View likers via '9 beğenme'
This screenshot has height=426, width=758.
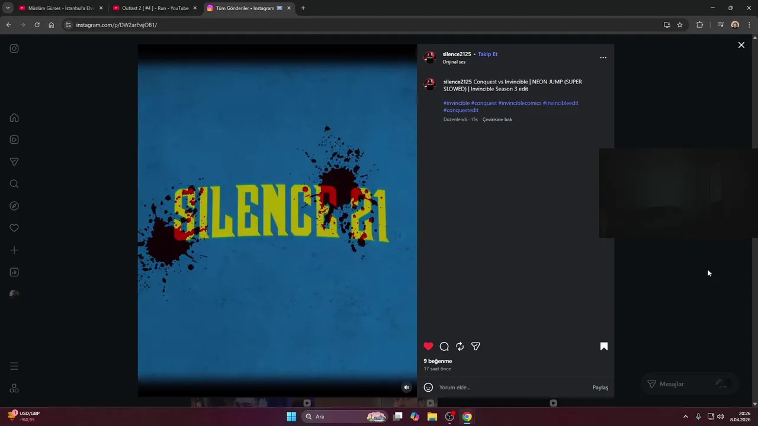coord(438,361)
